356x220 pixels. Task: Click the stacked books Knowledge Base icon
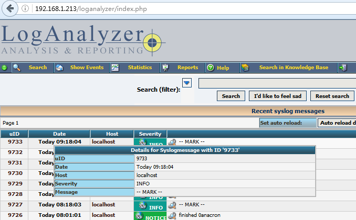[245, 68]
